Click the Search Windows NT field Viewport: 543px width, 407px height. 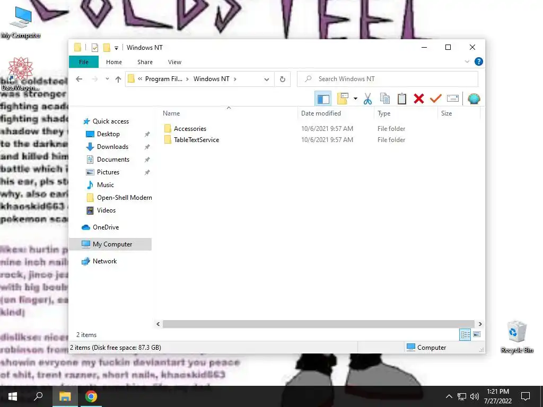[388, 79]
